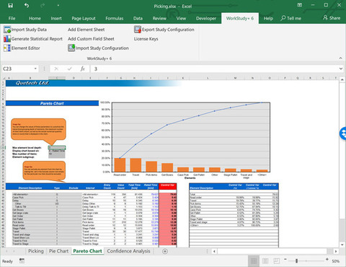Select all cells corner button
Screen dimensions: 346x267
(4, 78)
